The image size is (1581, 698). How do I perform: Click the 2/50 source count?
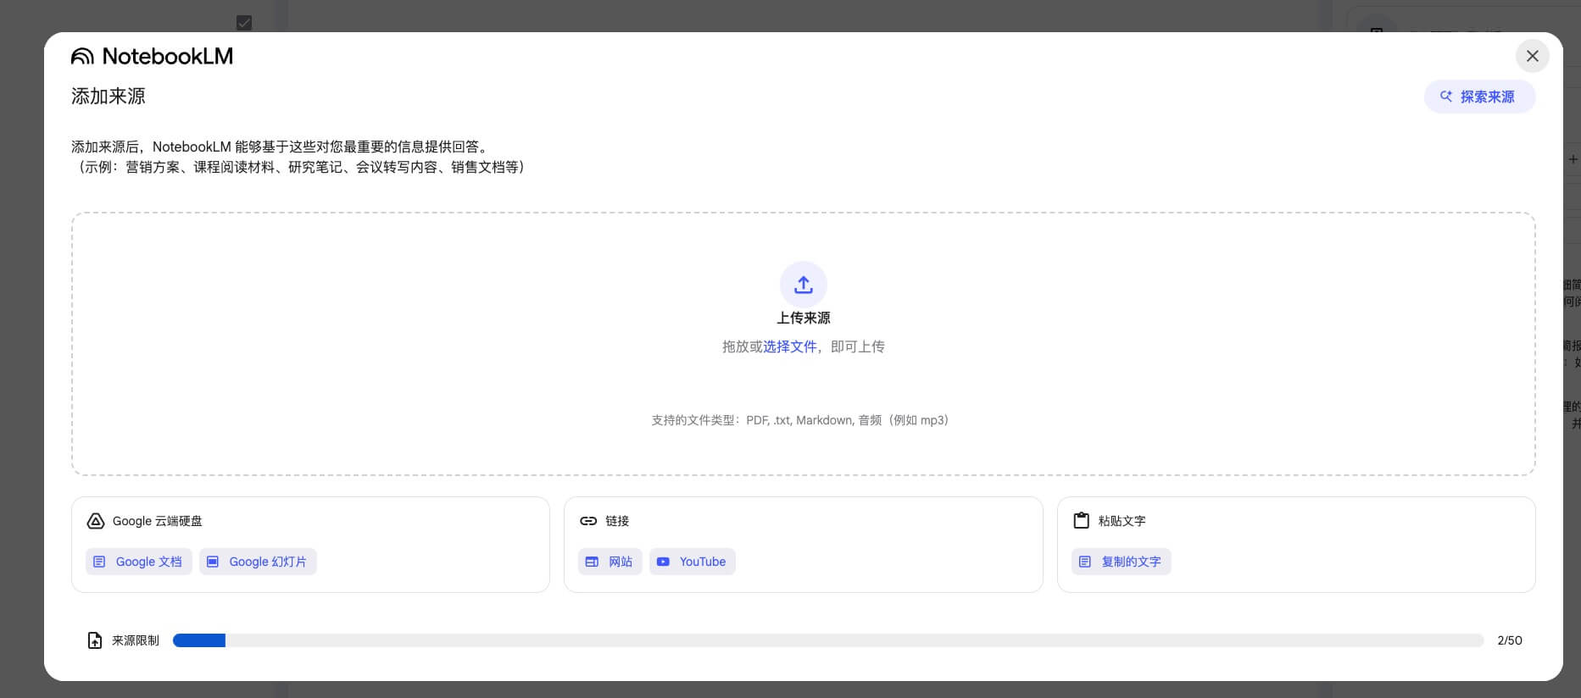[x=1510, y=640]
